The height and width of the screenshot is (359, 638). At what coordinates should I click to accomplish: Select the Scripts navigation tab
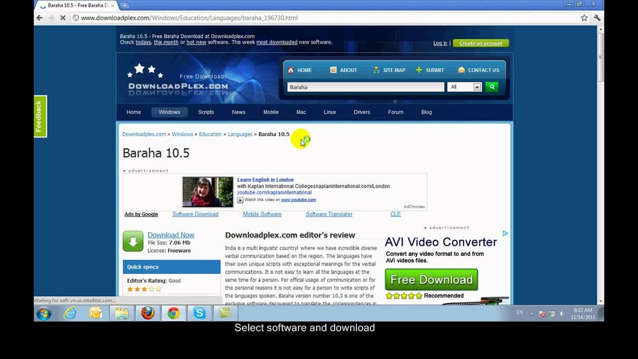[x=206, y=112]
